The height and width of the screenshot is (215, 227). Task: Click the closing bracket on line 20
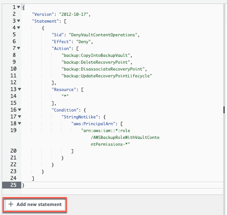[72, 151]
